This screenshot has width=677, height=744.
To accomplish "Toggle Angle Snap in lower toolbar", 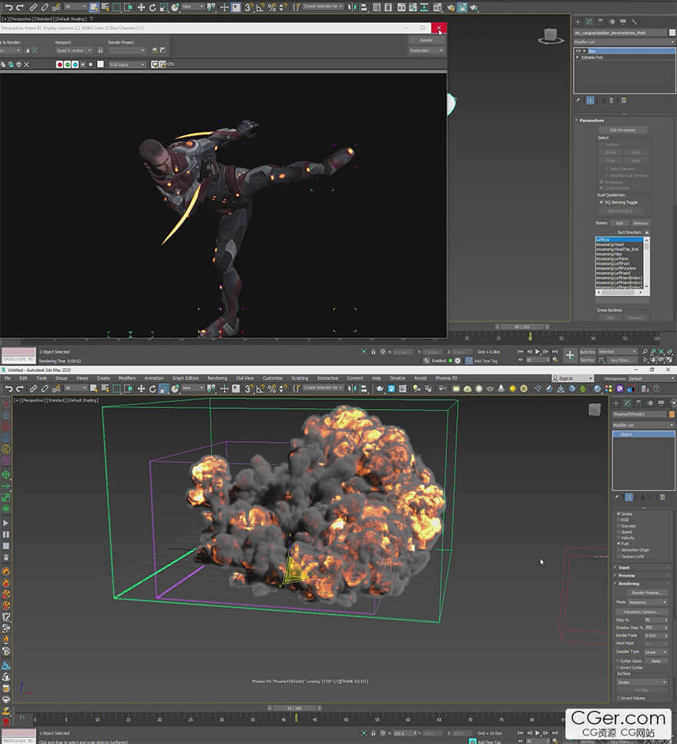I will pyautogui.click(x=260, y=389).
